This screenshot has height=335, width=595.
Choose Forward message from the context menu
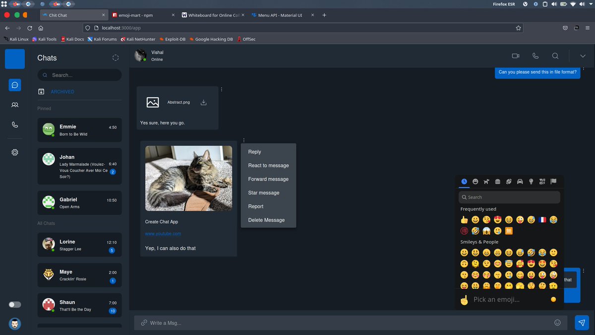(x=268, y=179)
